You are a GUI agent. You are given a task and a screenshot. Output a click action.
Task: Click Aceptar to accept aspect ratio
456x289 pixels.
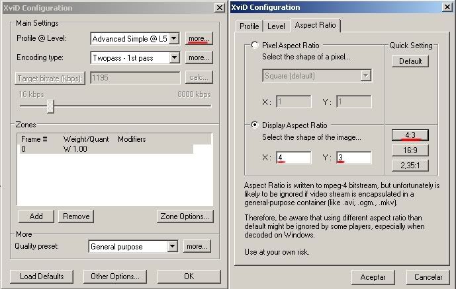point(373,277)
